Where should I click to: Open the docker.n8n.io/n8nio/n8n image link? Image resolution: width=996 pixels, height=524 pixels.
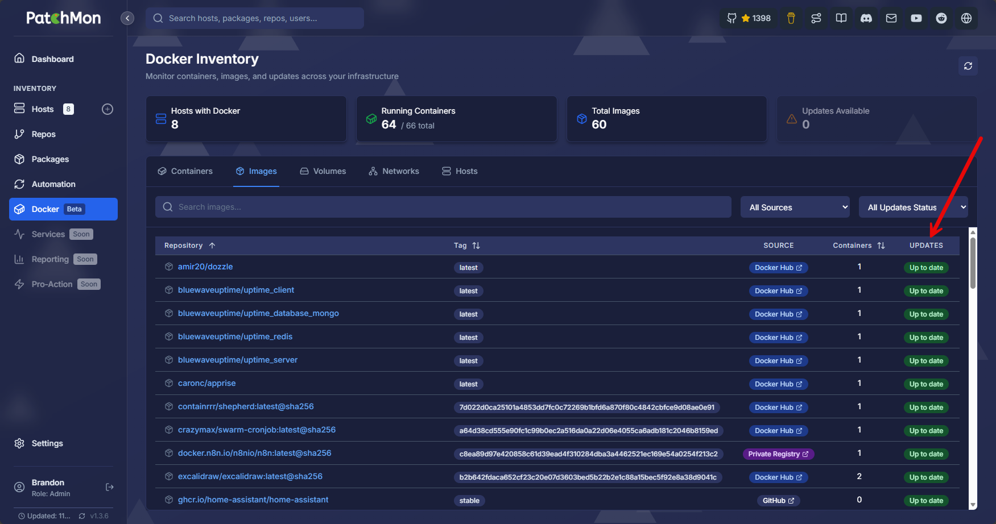point(254,453)
